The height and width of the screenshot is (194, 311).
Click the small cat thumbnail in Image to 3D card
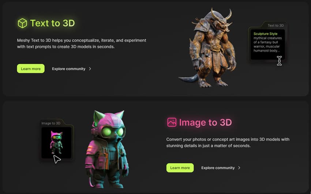pyautogui.click(x=56, y=143)
